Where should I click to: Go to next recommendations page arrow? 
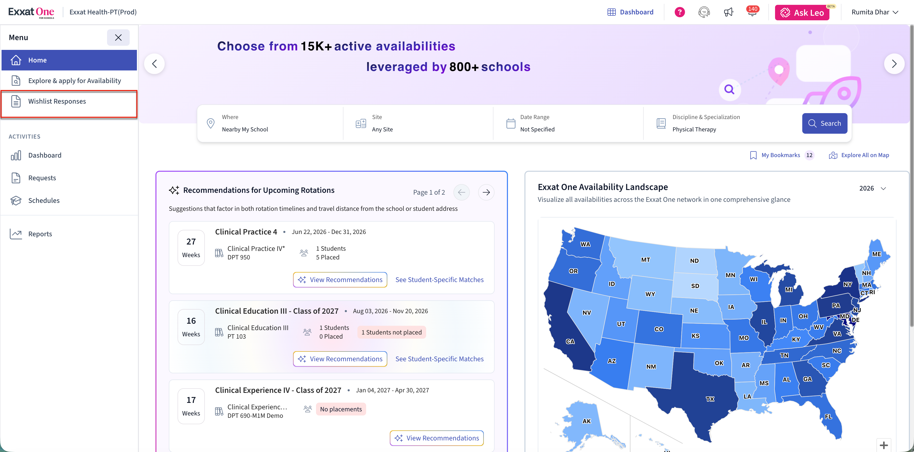coord(486,192)
